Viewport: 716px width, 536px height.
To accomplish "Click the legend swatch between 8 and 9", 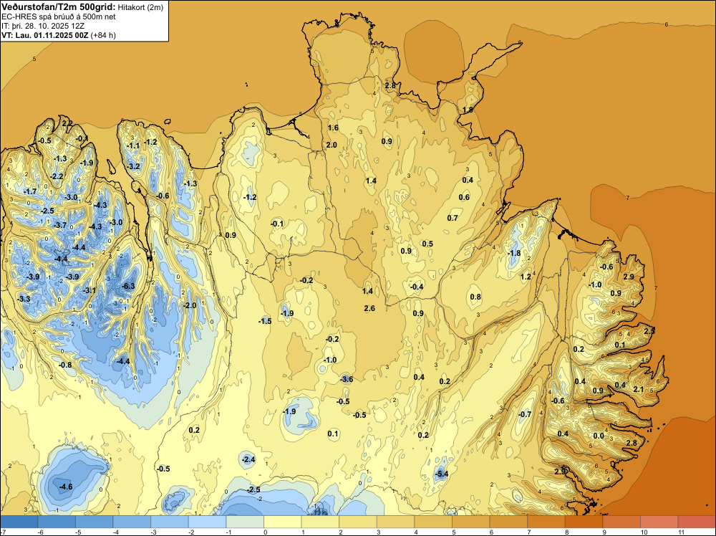I will pyautogui.click(x=584, y=522).
